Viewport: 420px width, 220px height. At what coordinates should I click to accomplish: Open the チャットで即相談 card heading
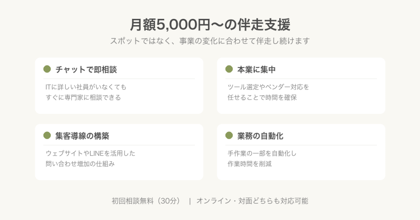pos(86,70)
